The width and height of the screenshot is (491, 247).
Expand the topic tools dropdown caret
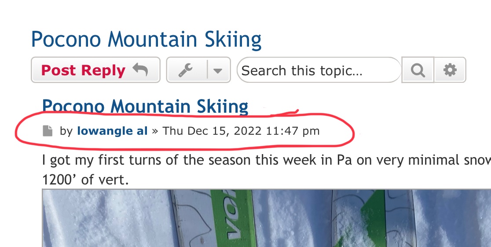click(218, 70)
